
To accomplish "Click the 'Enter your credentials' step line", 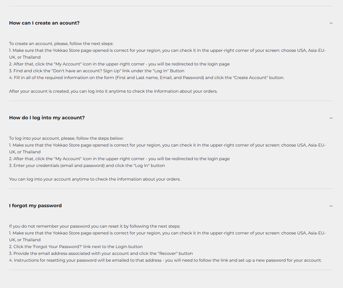I will (87, 165).
